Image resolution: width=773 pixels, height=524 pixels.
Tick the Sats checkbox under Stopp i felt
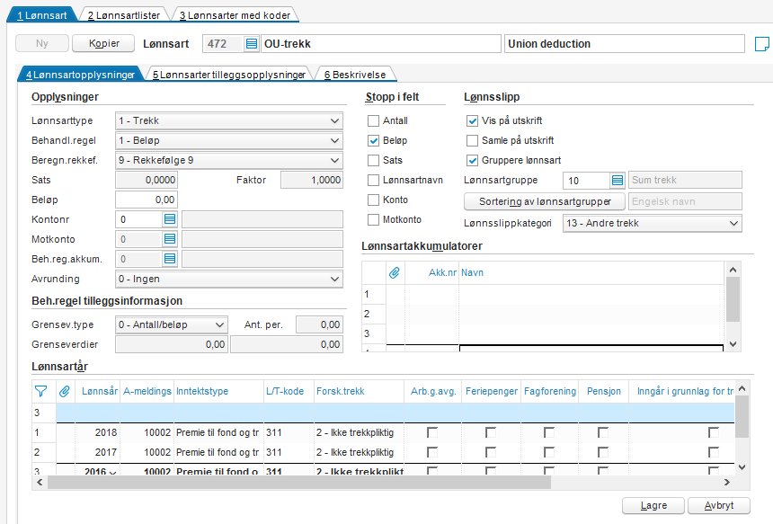[374, 160]
